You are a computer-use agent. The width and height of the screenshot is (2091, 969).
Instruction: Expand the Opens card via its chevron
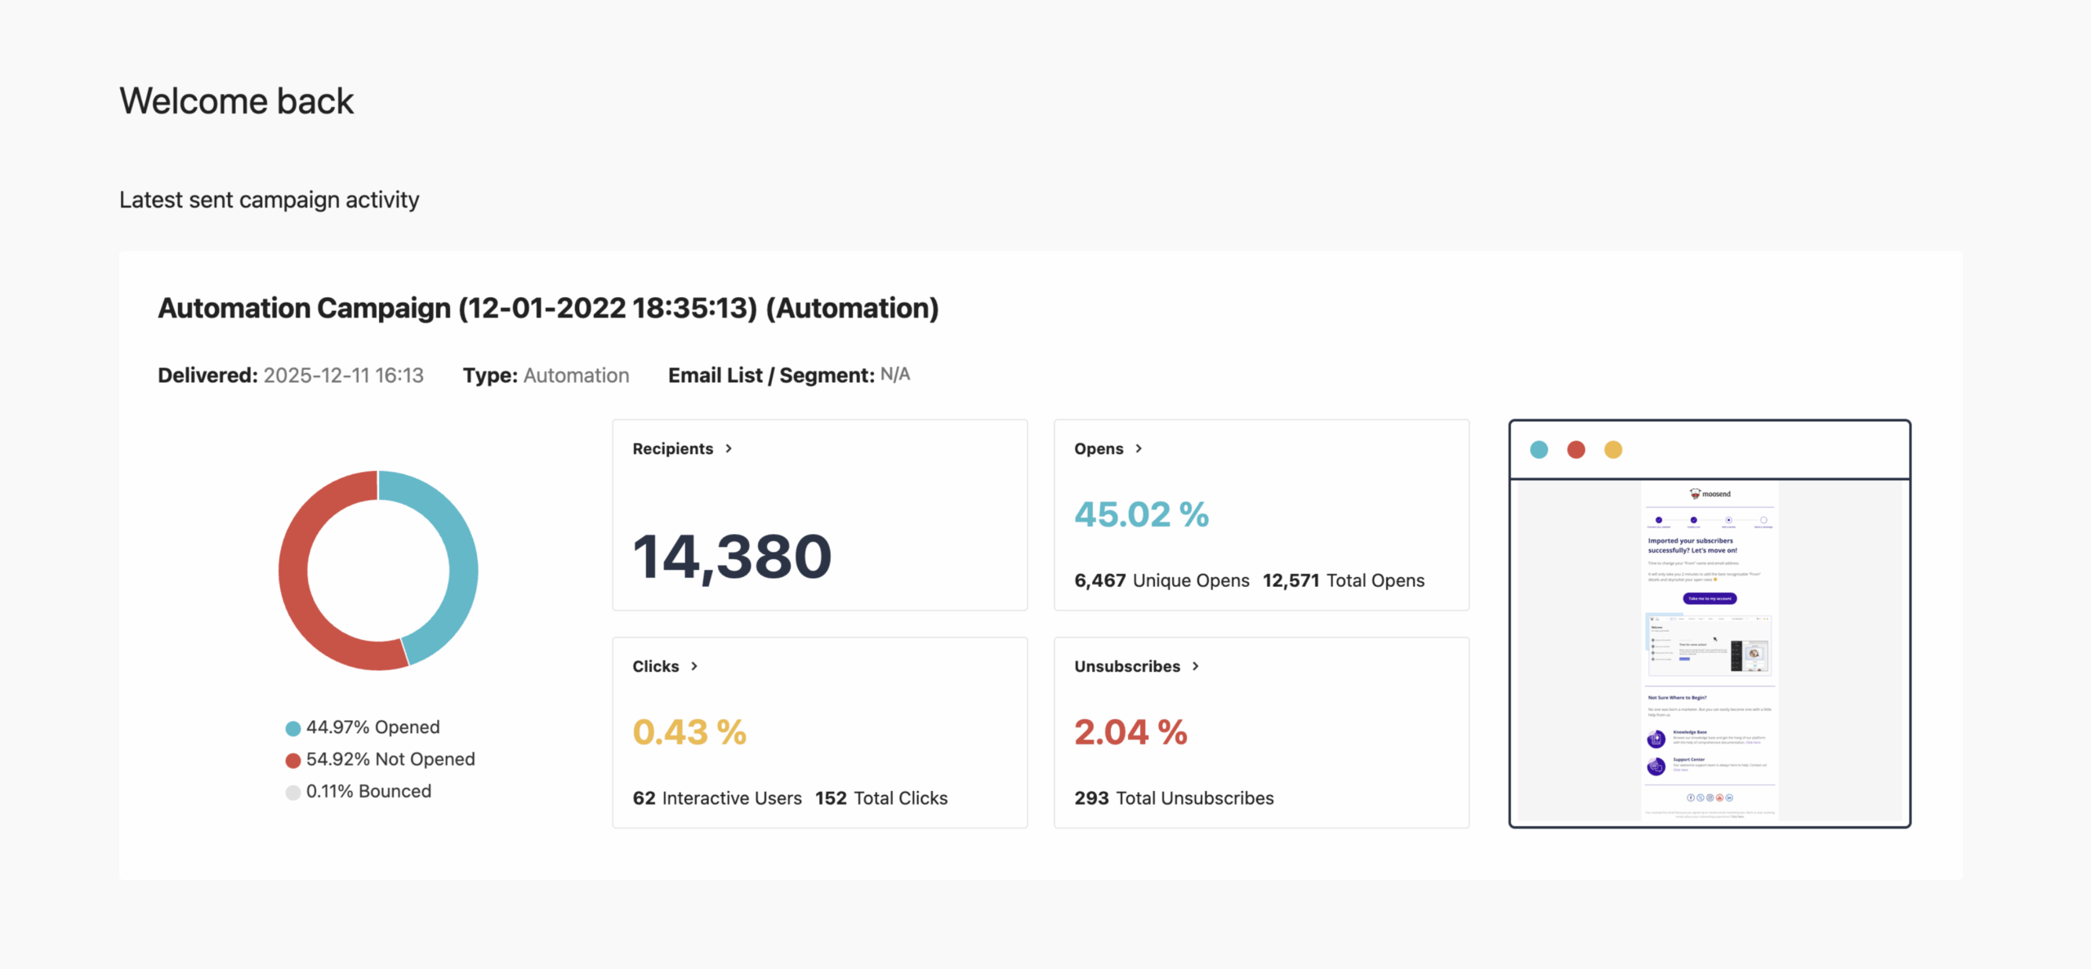1137,447
